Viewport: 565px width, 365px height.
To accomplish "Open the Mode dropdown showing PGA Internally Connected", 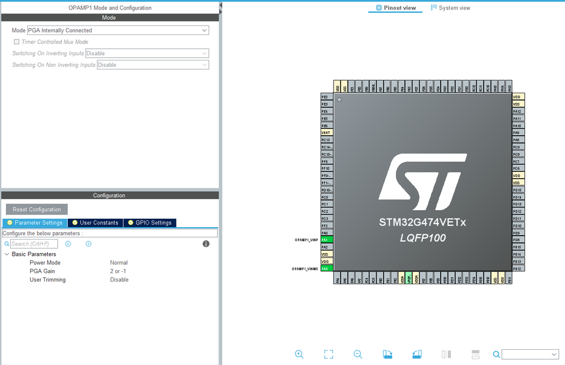I will [x=118, y=31].
